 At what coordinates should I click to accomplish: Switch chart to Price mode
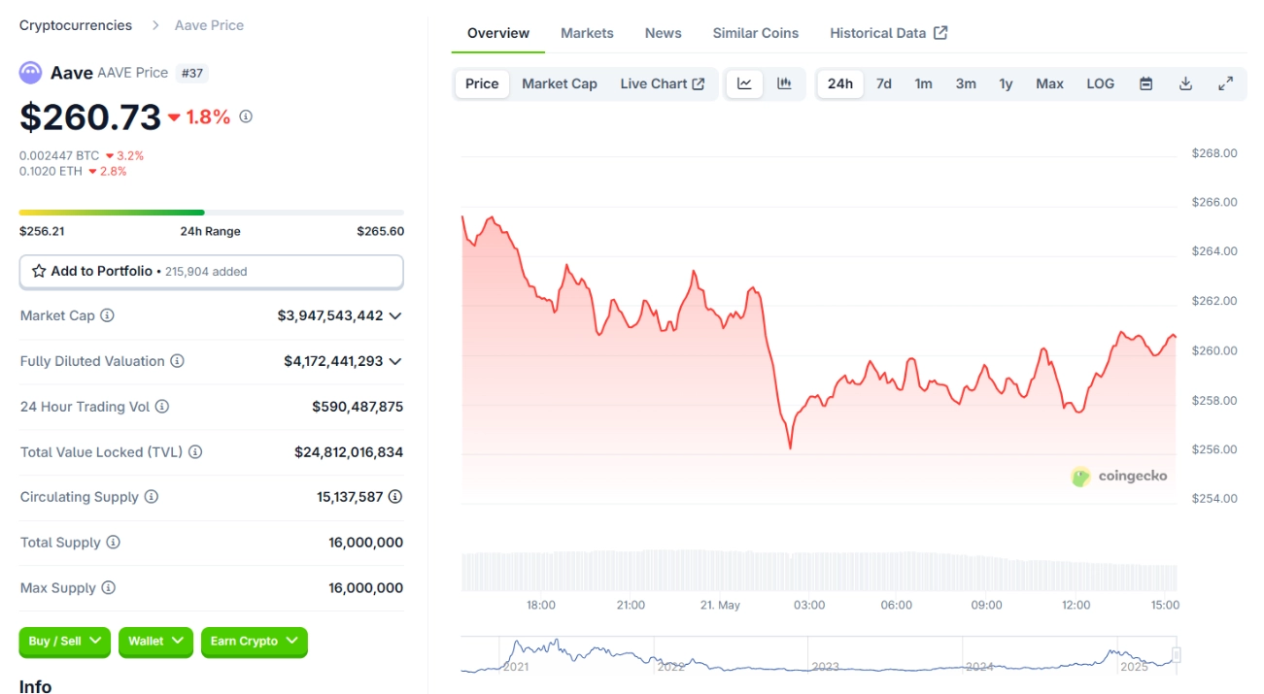point(482,83)
